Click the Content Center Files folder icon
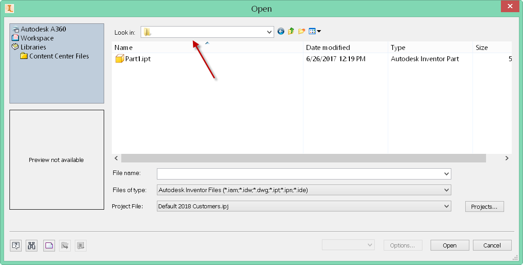 click(x=24, y=56)
